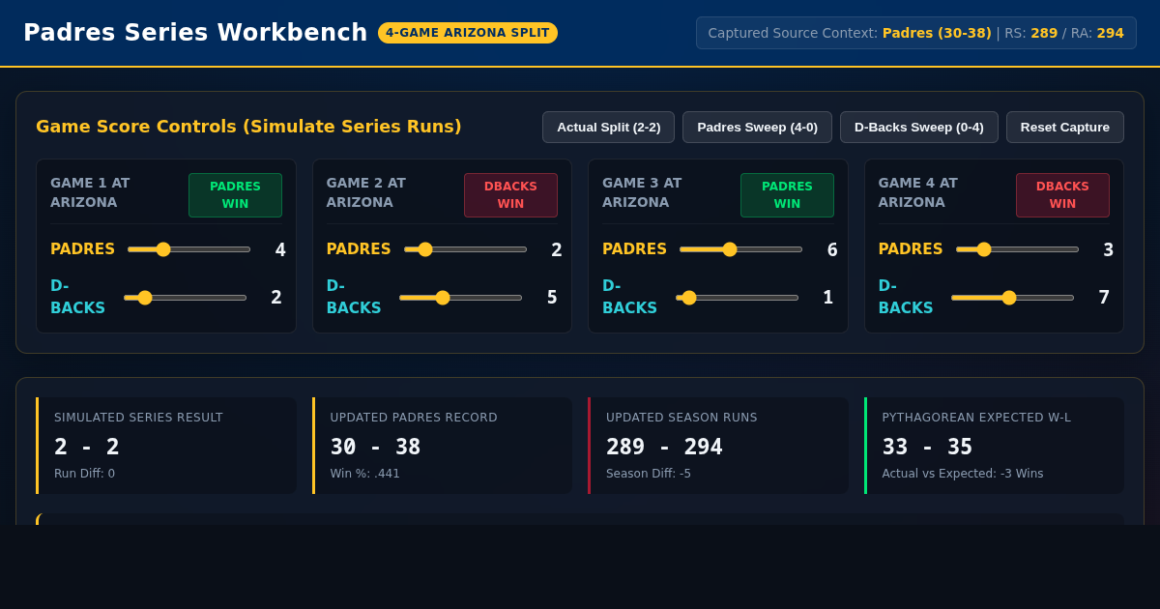Click Game 2 Padres score value 2
This screenshot has width=1160, height=609.
(557, 249)
